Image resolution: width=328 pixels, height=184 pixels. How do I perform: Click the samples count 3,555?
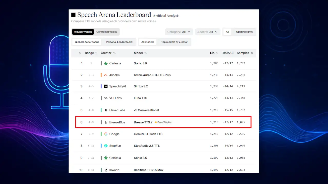(241, 134)
